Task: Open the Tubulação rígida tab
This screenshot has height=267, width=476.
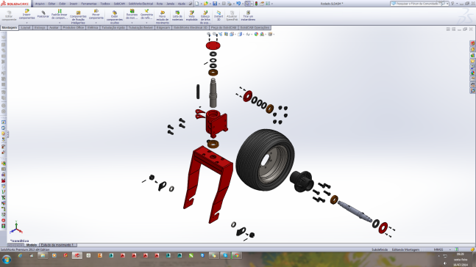Action: pyautogui.click(x=113, y=28)
